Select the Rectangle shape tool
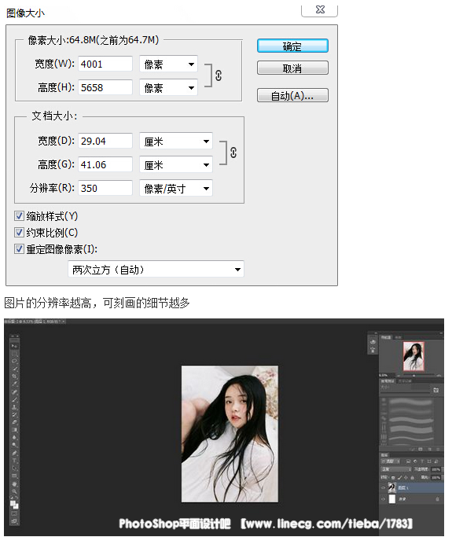 pos(14,476)
